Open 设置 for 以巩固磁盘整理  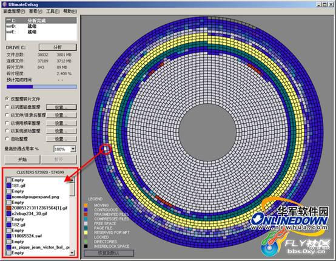coord(61,107)
